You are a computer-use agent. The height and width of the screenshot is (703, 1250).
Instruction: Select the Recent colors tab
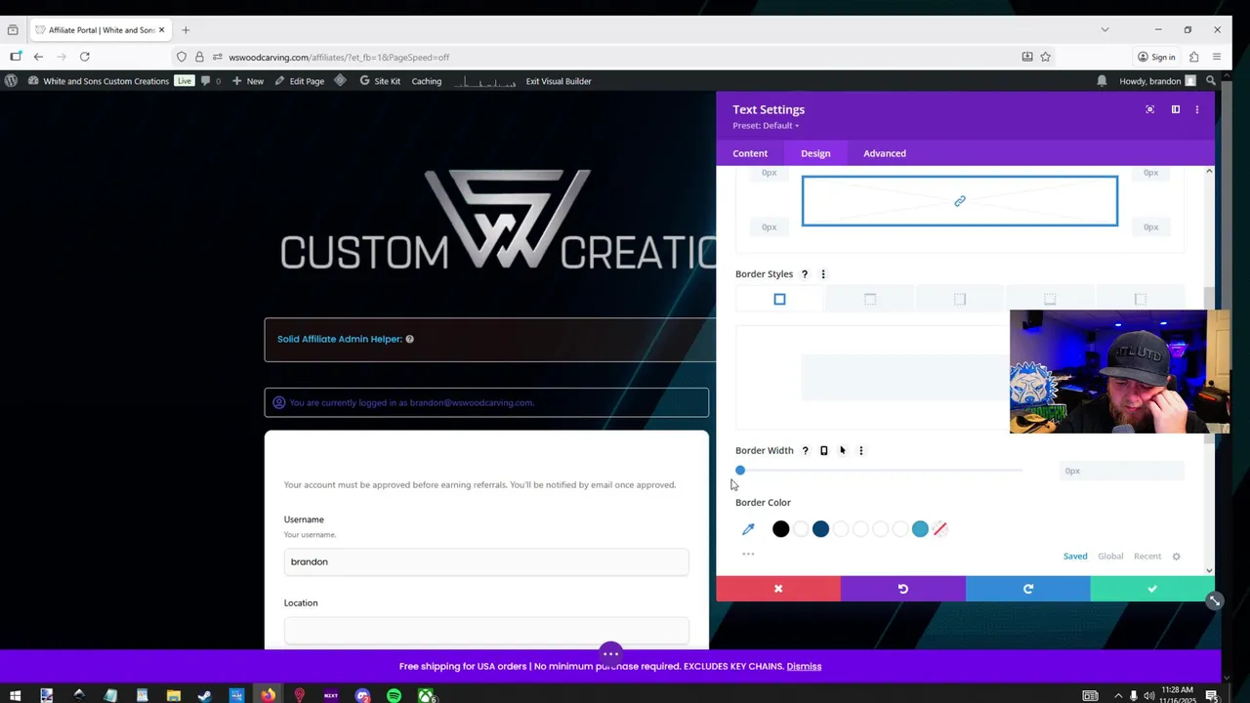(x=1147, y=557)
